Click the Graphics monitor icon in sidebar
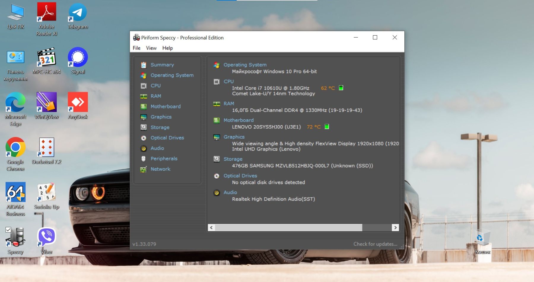The image size is (534, 282). click(144, 117)
